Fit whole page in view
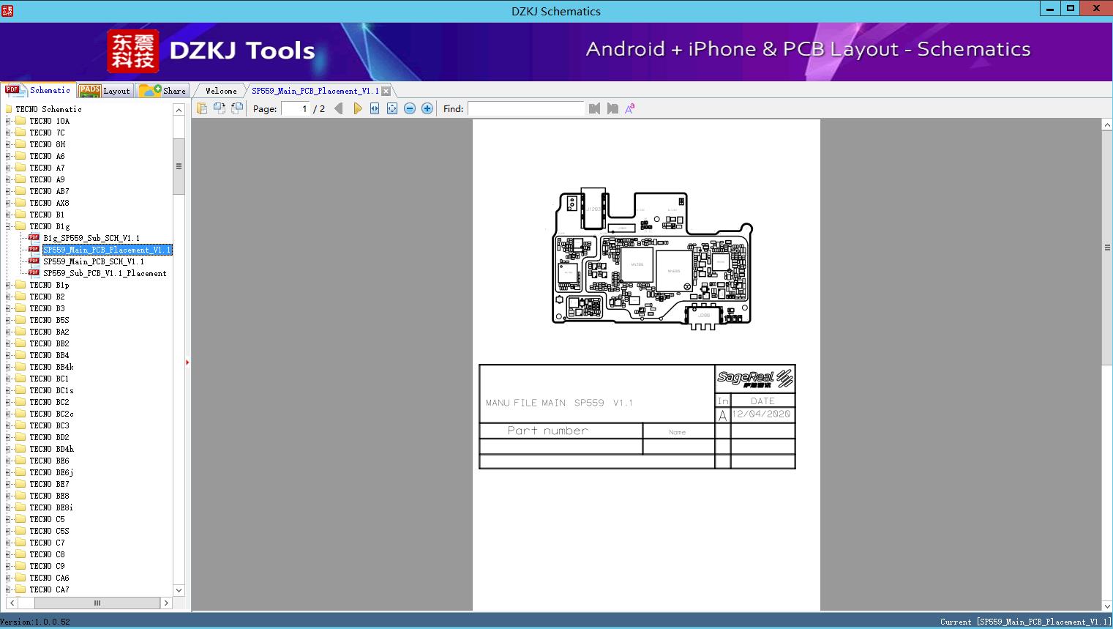Viewport: 1113px width, 629px height. tap(392, 108)
